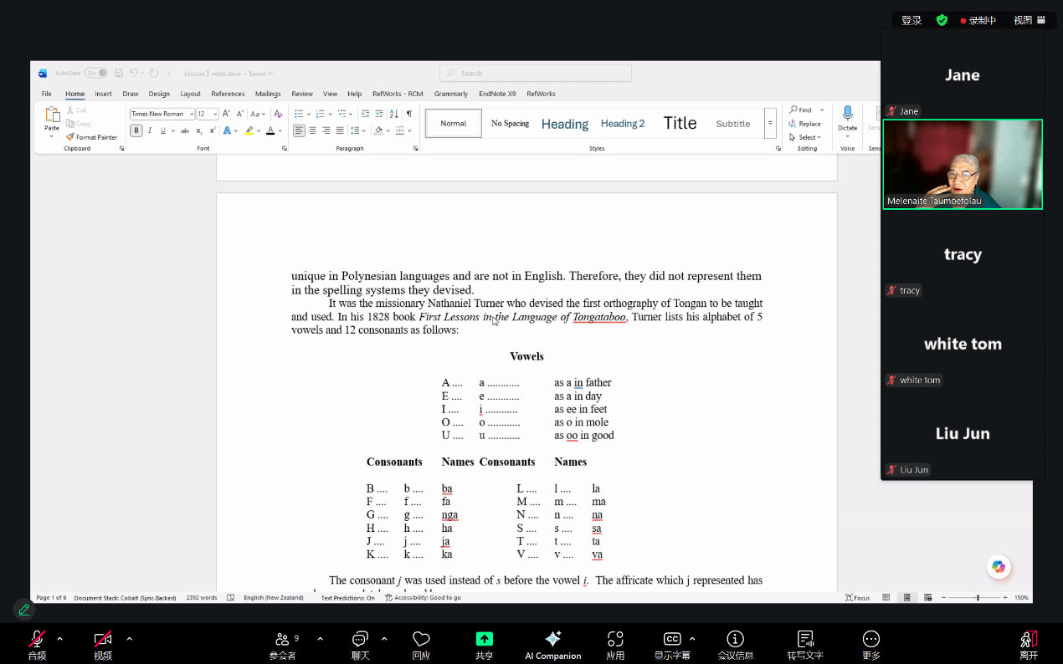Click the Dictate microphone icon
Viewport: 1063px width, 664px height.
[847, 114]
